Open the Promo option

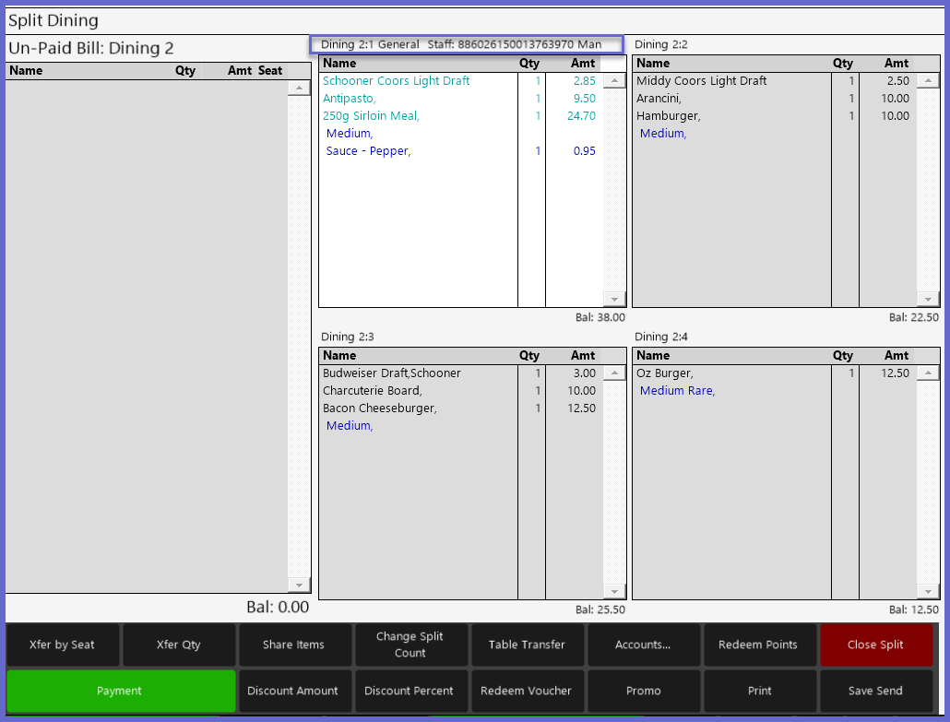coord(643,691)
